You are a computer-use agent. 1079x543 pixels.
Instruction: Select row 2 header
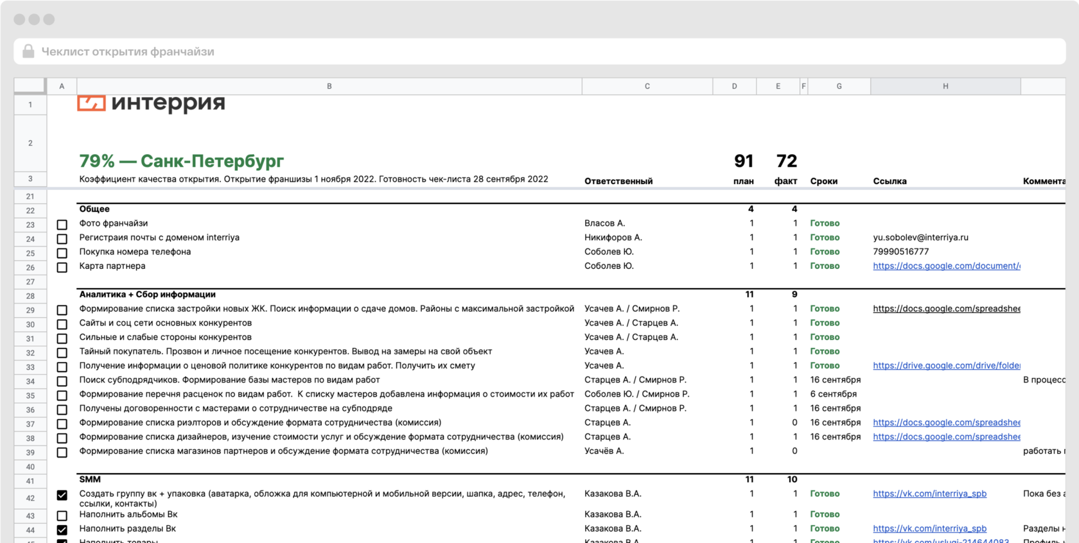pos(30,143)
